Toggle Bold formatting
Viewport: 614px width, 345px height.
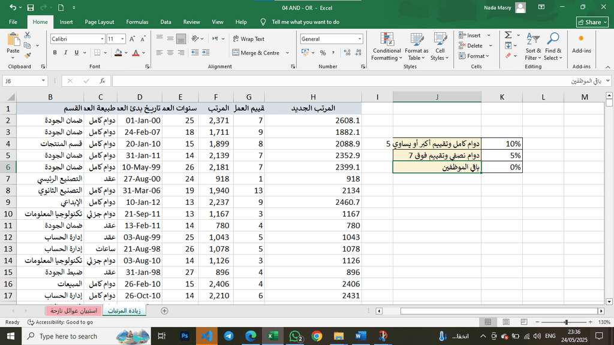pos(55,53)
